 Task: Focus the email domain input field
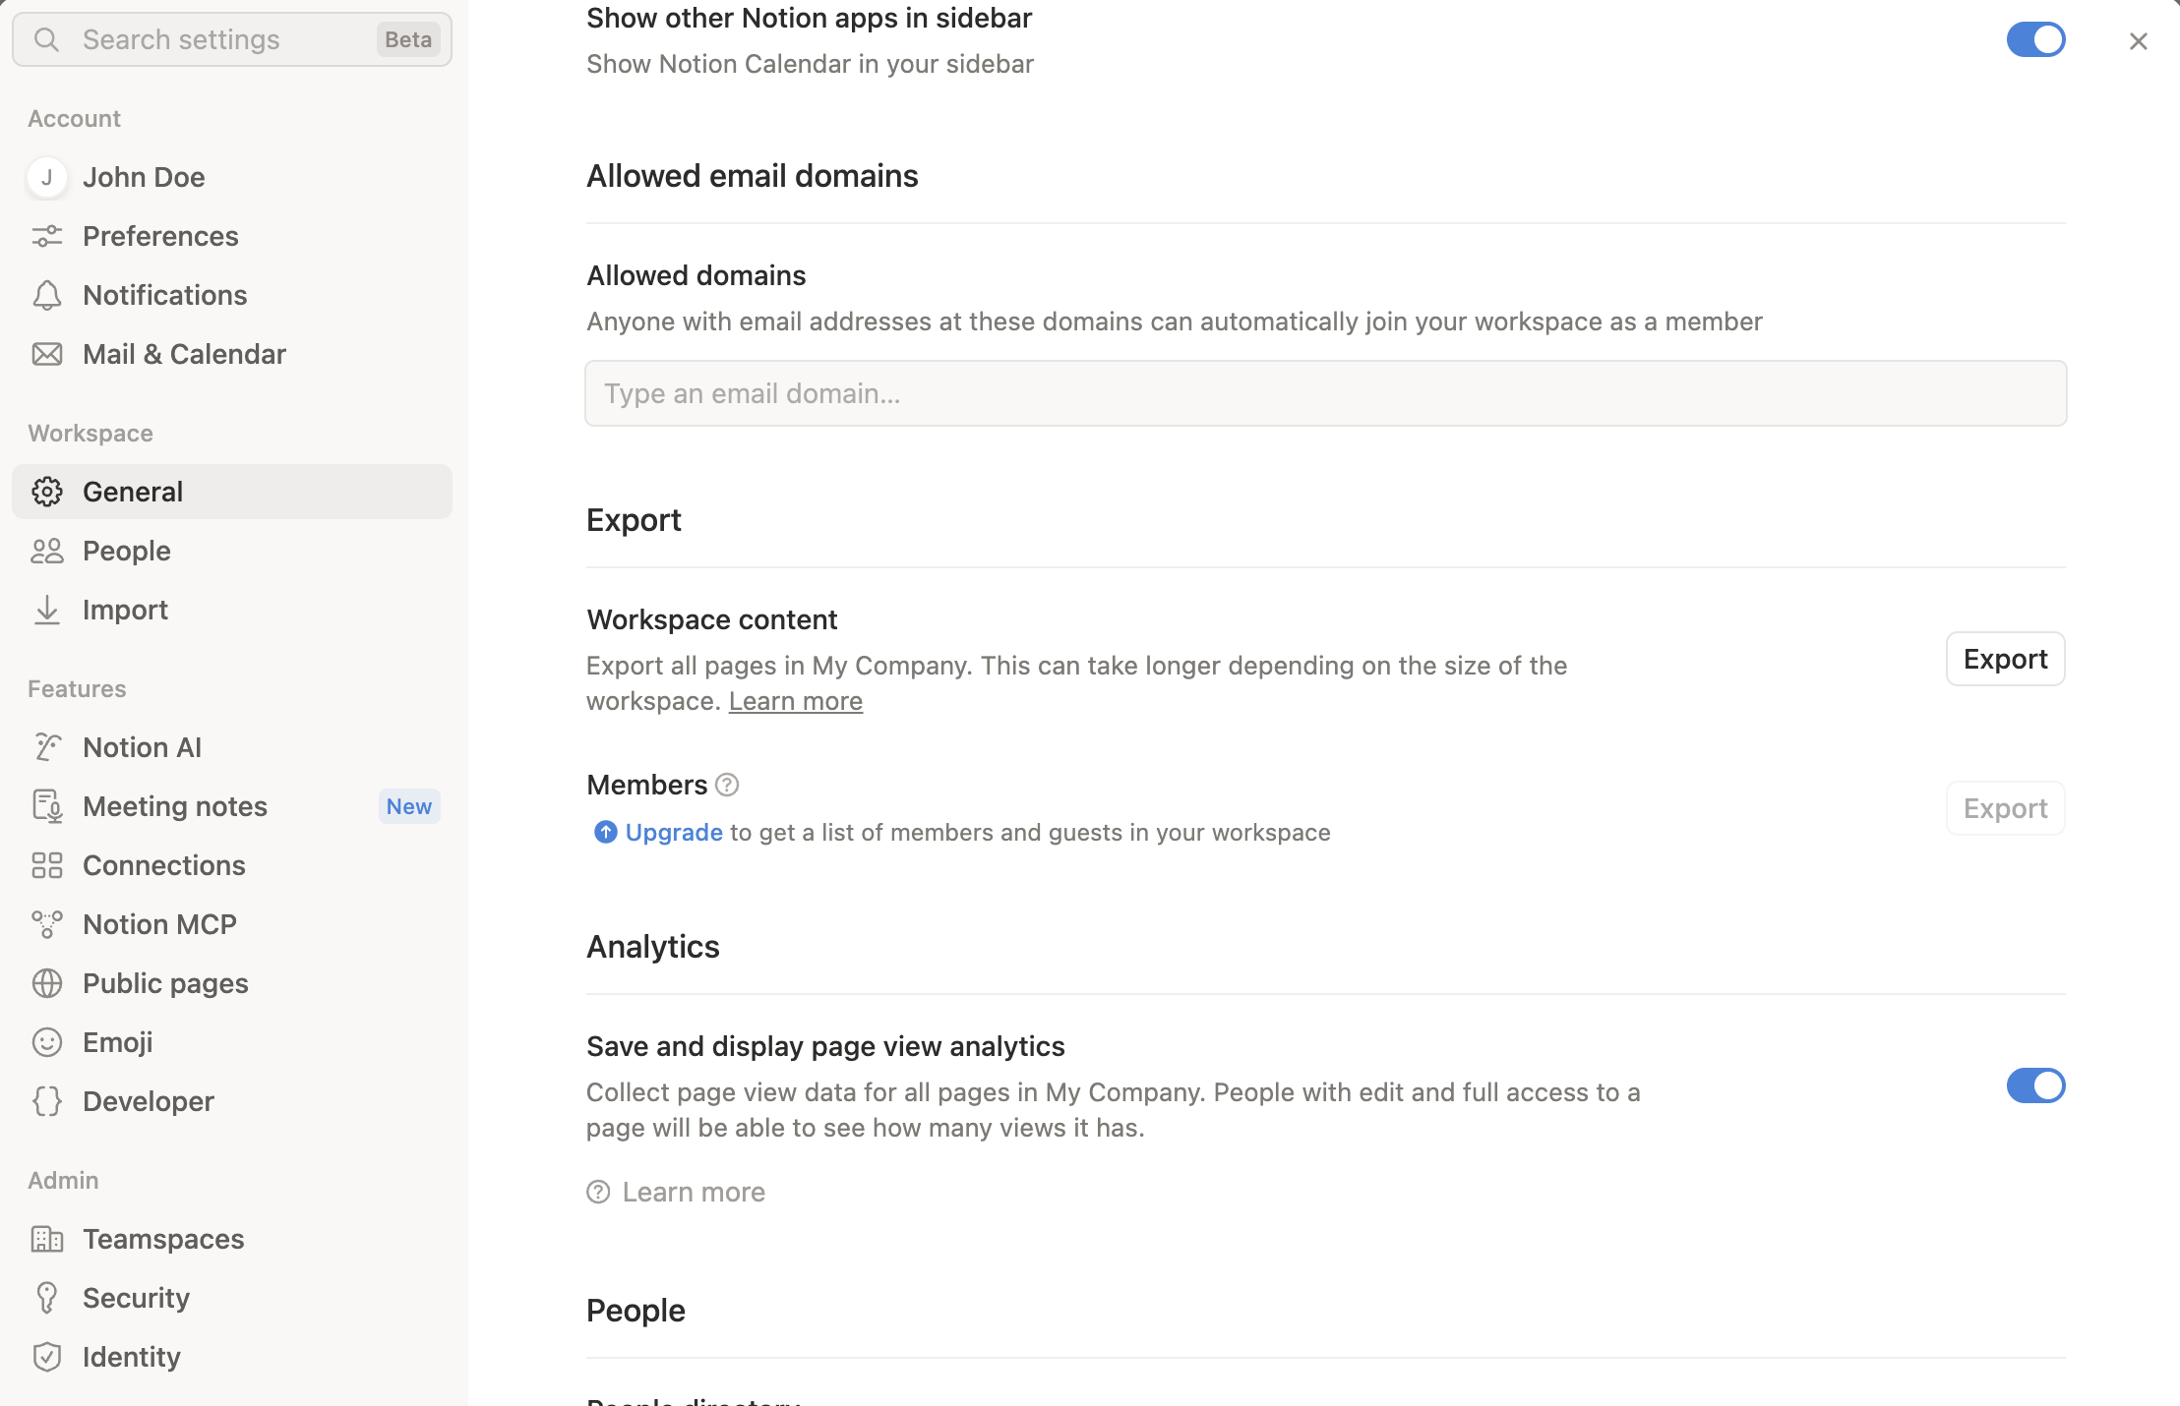point(1325,393)
